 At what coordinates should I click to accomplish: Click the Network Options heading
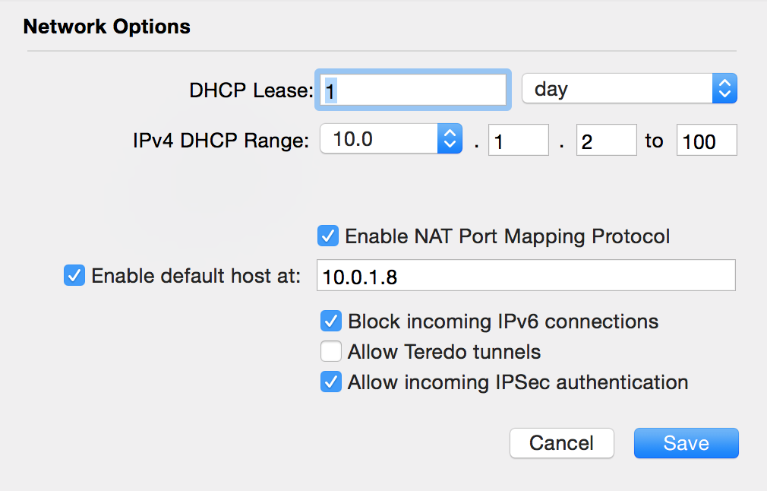point(107,27)
